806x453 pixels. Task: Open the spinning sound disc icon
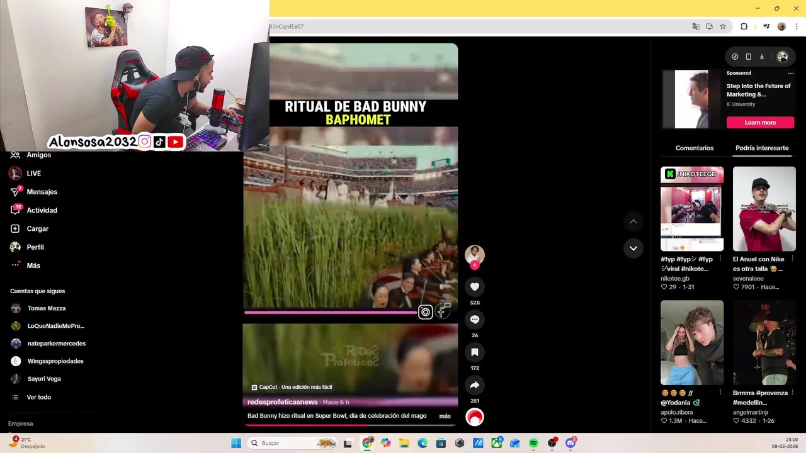coord(475,417)
